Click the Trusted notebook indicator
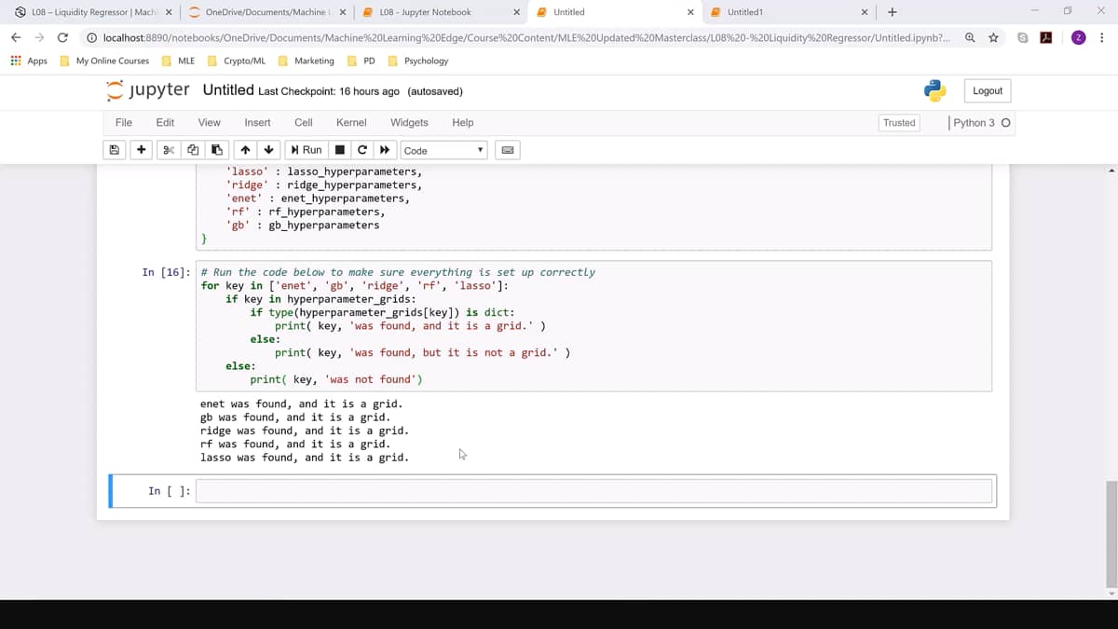 tap(899, 122)
